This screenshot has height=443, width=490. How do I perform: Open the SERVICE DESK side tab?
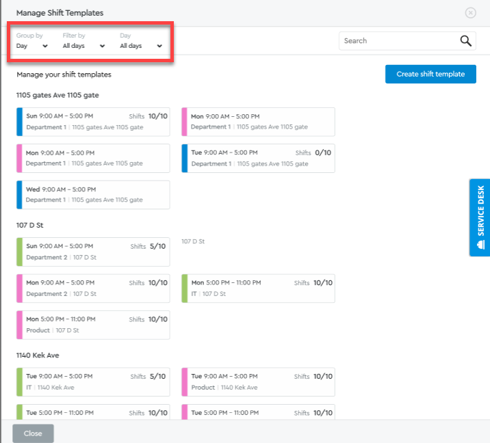tap(480, 217)
